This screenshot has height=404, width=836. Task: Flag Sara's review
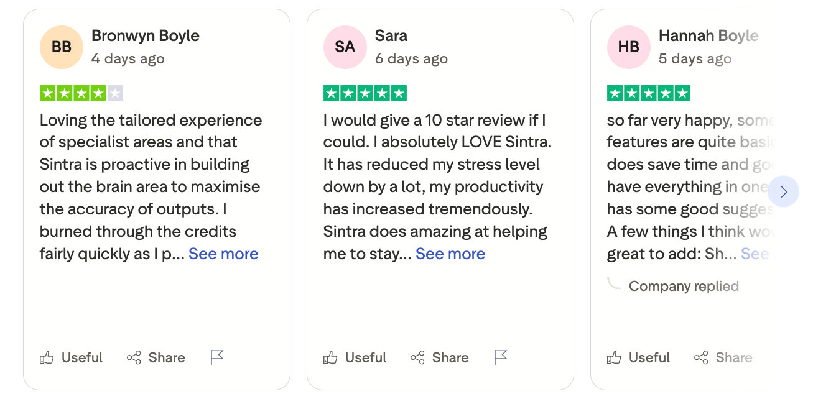point(501,357)
